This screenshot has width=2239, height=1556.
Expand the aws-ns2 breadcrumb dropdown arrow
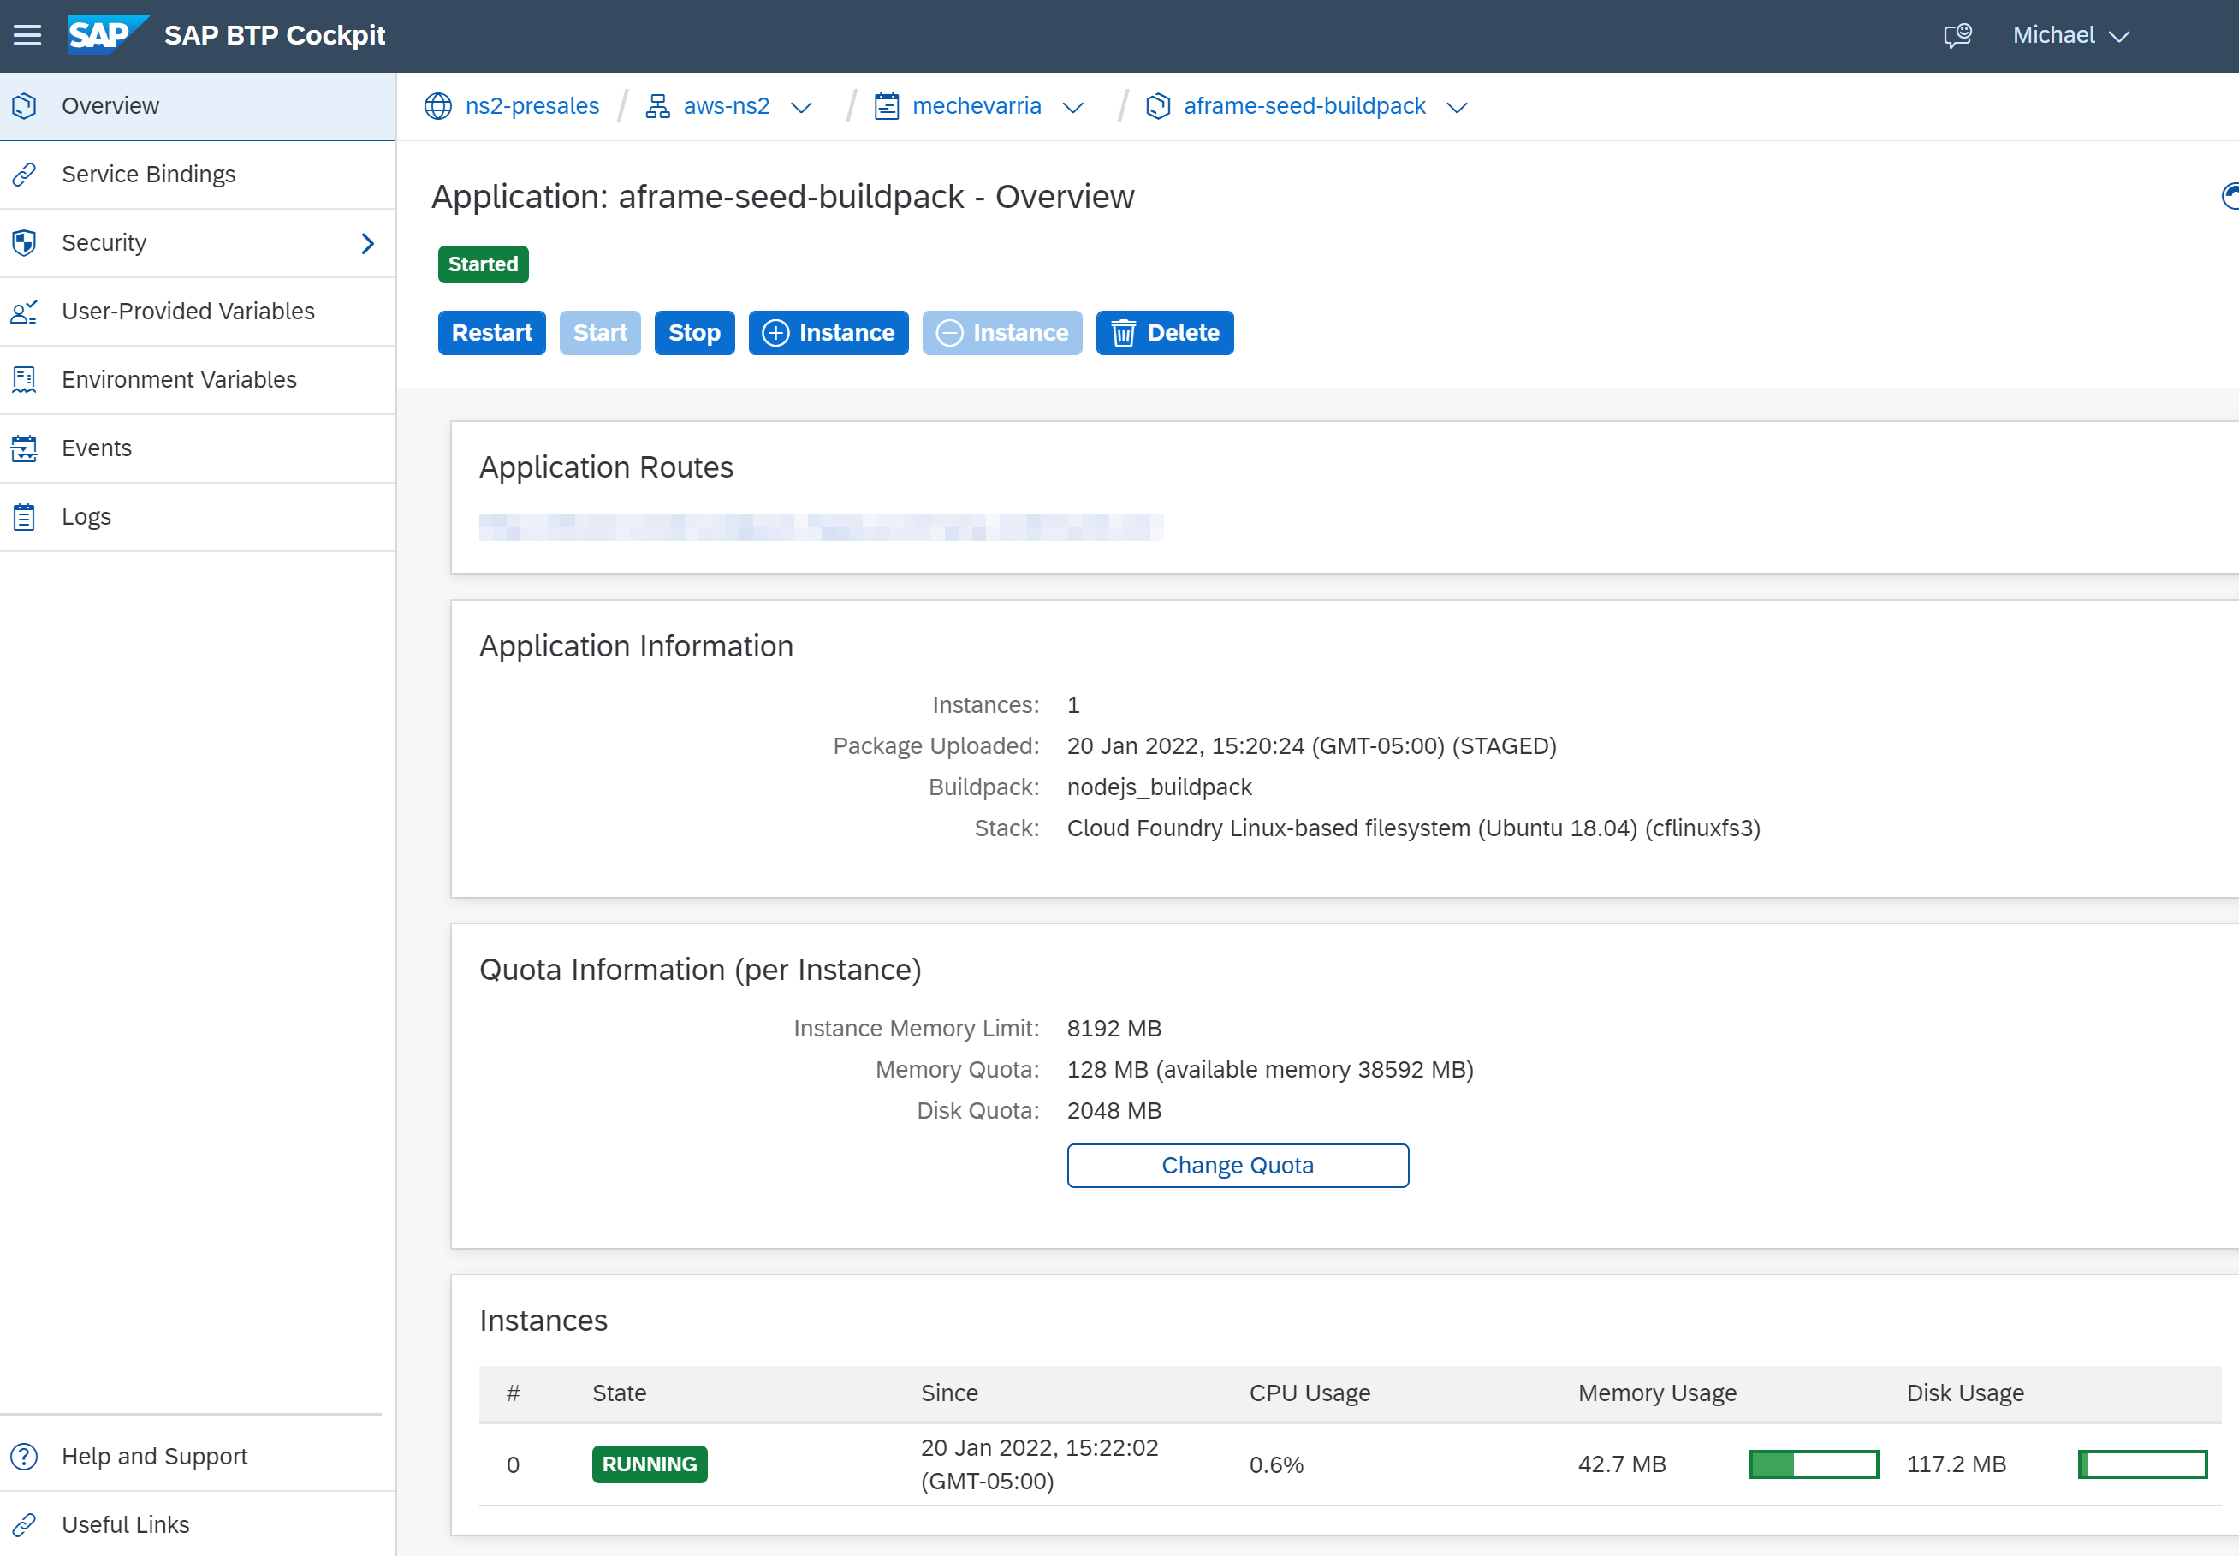pyautogui.click(x=801, y=107)
